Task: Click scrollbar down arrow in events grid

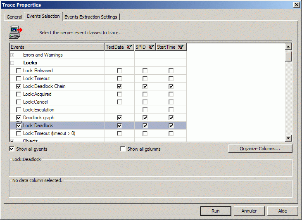Action: click(x=288, y=138)
